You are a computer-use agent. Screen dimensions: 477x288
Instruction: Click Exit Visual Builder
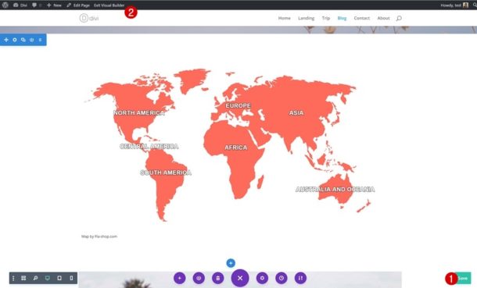coord(109,5)
